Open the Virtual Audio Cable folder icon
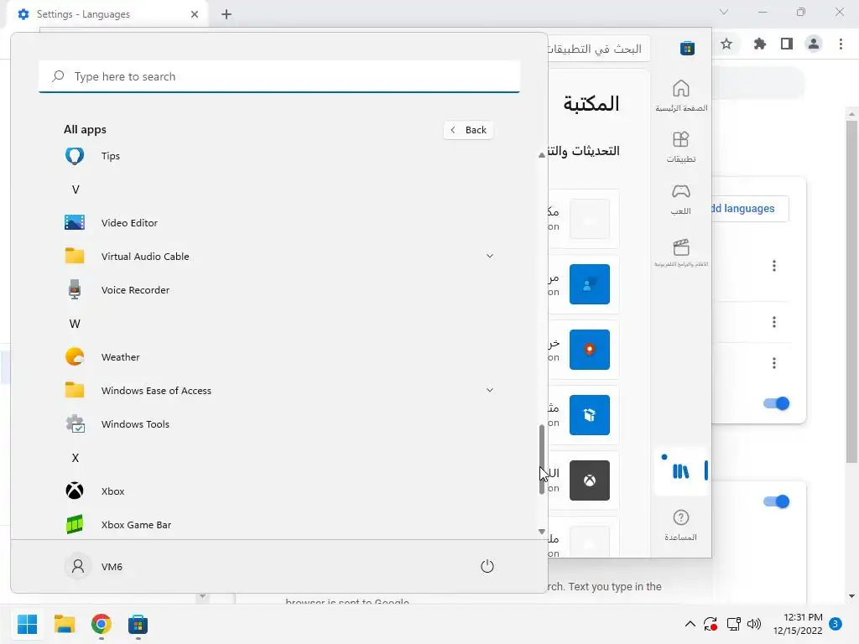Screen dimensions: 859x644 click(75, 256)
